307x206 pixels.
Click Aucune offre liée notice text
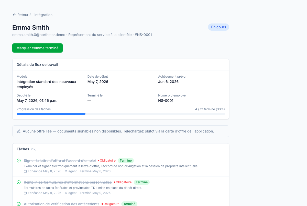tap(118, 131)
